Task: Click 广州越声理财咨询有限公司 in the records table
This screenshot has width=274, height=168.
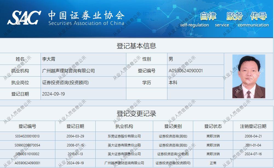Action: [124, 163]
